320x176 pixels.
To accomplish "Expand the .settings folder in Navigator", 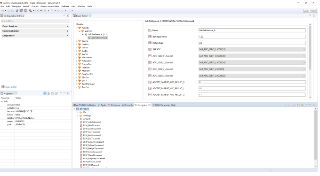I will point(78,115).
